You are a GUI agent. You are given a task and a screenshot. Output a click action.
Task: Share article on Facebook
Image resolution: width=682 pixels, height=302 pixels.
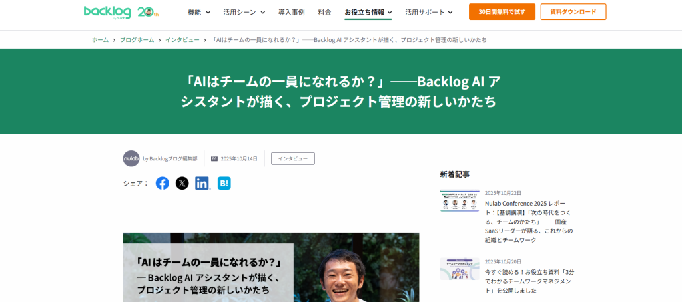(x=163, y=183)
